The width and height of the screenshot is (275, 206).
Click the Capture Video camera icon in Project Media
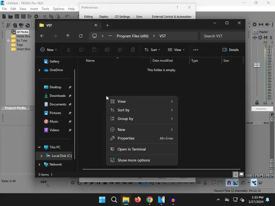[x=21, y=25]
